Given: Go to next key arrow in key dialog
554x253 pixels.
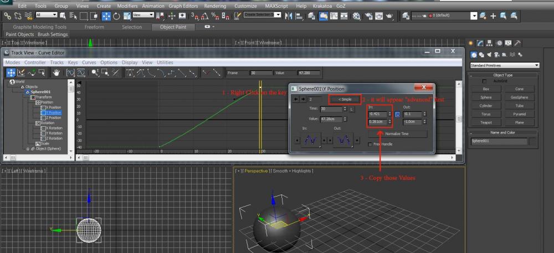Looking at the screenshot, I should click(x=302, y=99).
